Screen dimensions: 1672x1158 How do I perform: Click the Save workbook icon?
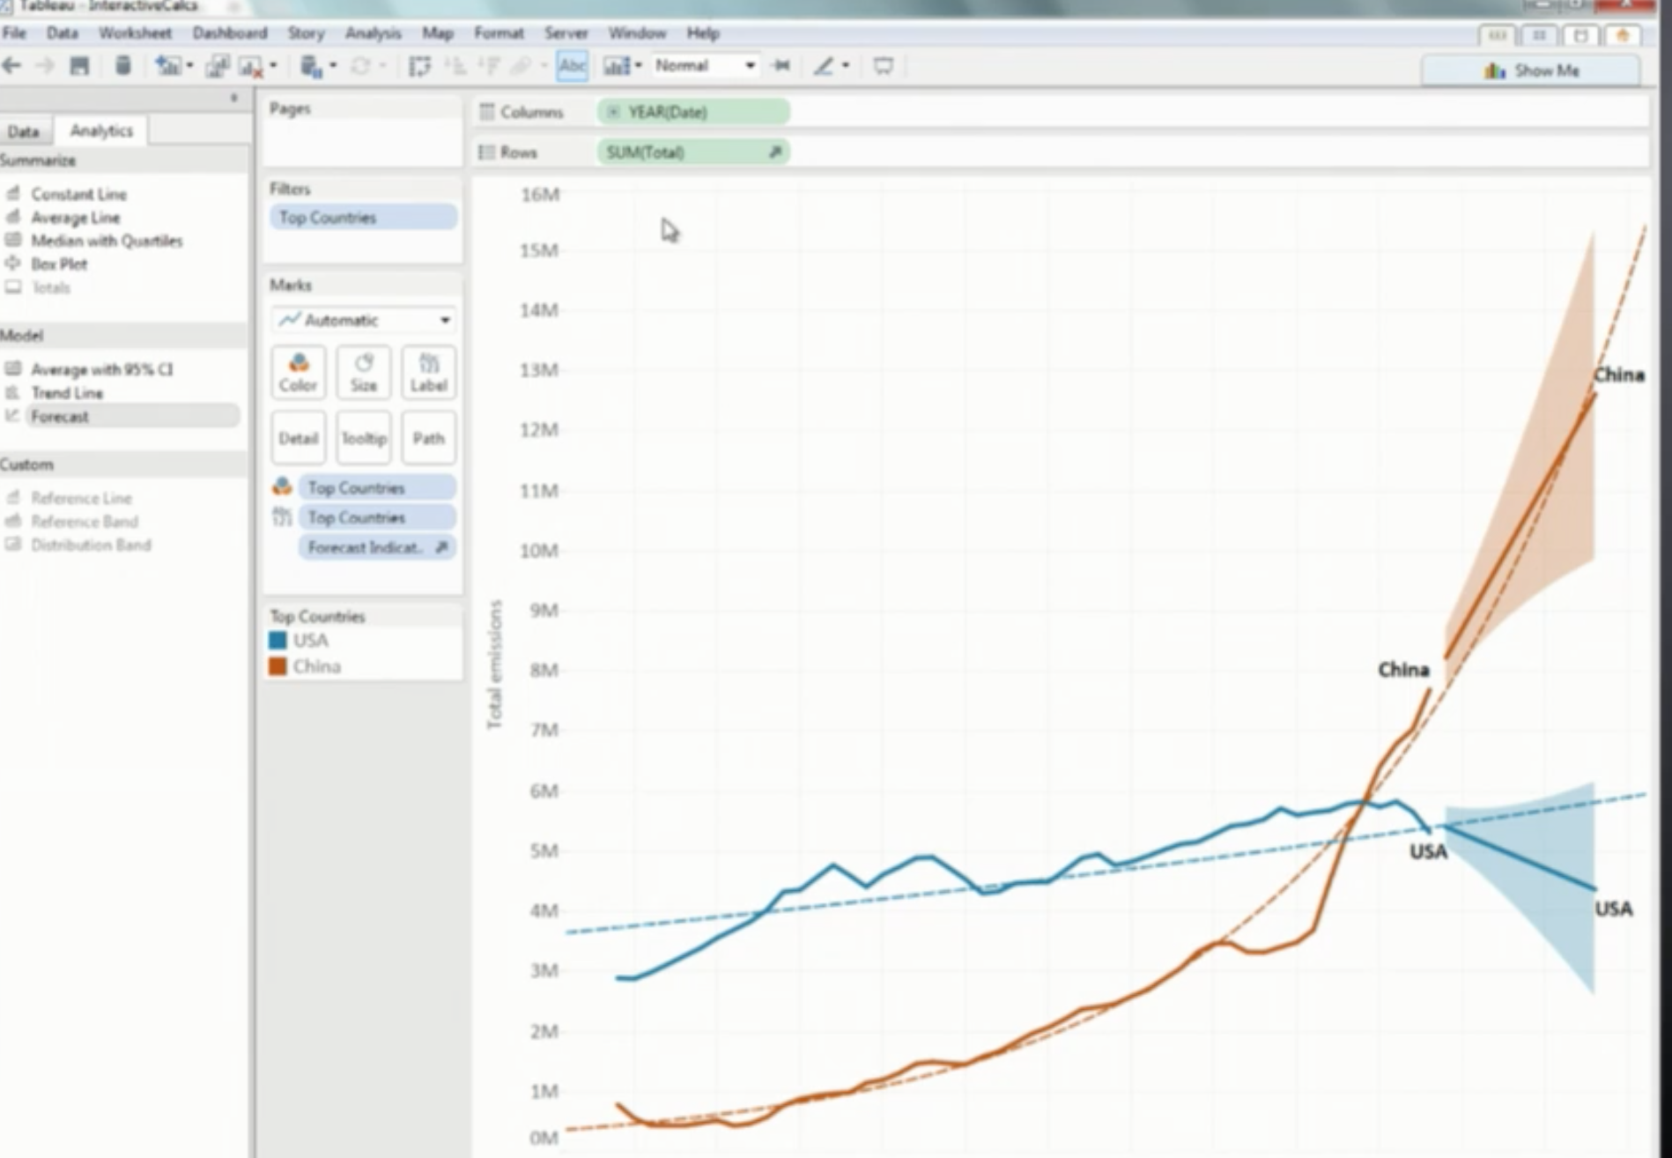[79, 66]
